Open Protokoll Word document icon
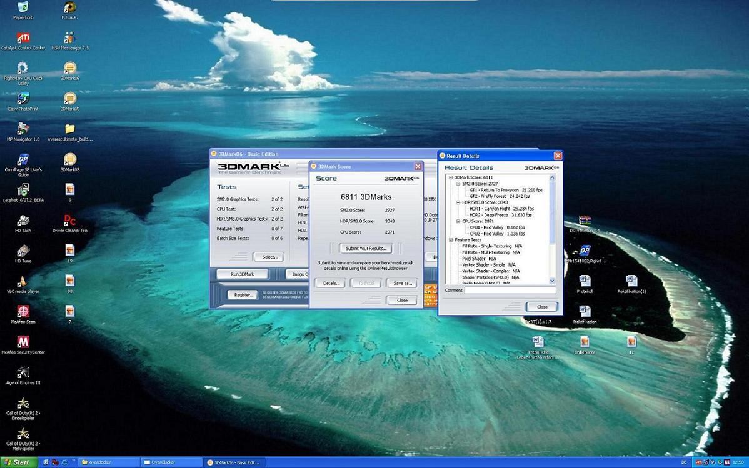 click(x=585, y=284)
